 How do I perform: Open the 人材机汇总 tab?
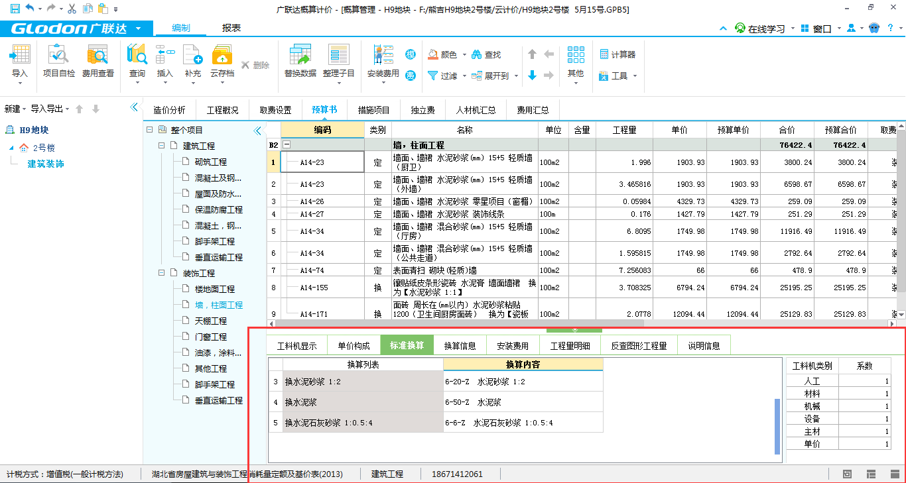[476, 110]
